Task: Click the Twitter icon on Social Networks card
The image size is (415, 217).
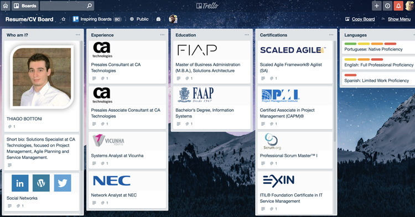Action: pyautogui.click(x=63, y=183)
